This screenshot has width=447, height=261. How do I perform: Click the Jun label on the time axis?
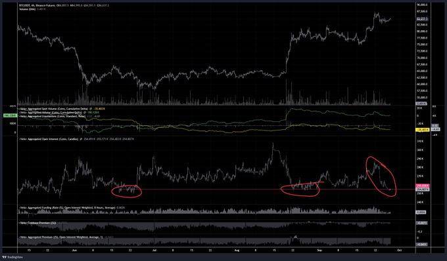[74, 251]
